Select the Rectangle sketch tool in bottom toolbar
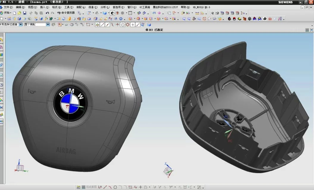Screen dimensions: 314x190 pyautogui.click(x=130, y=187)
